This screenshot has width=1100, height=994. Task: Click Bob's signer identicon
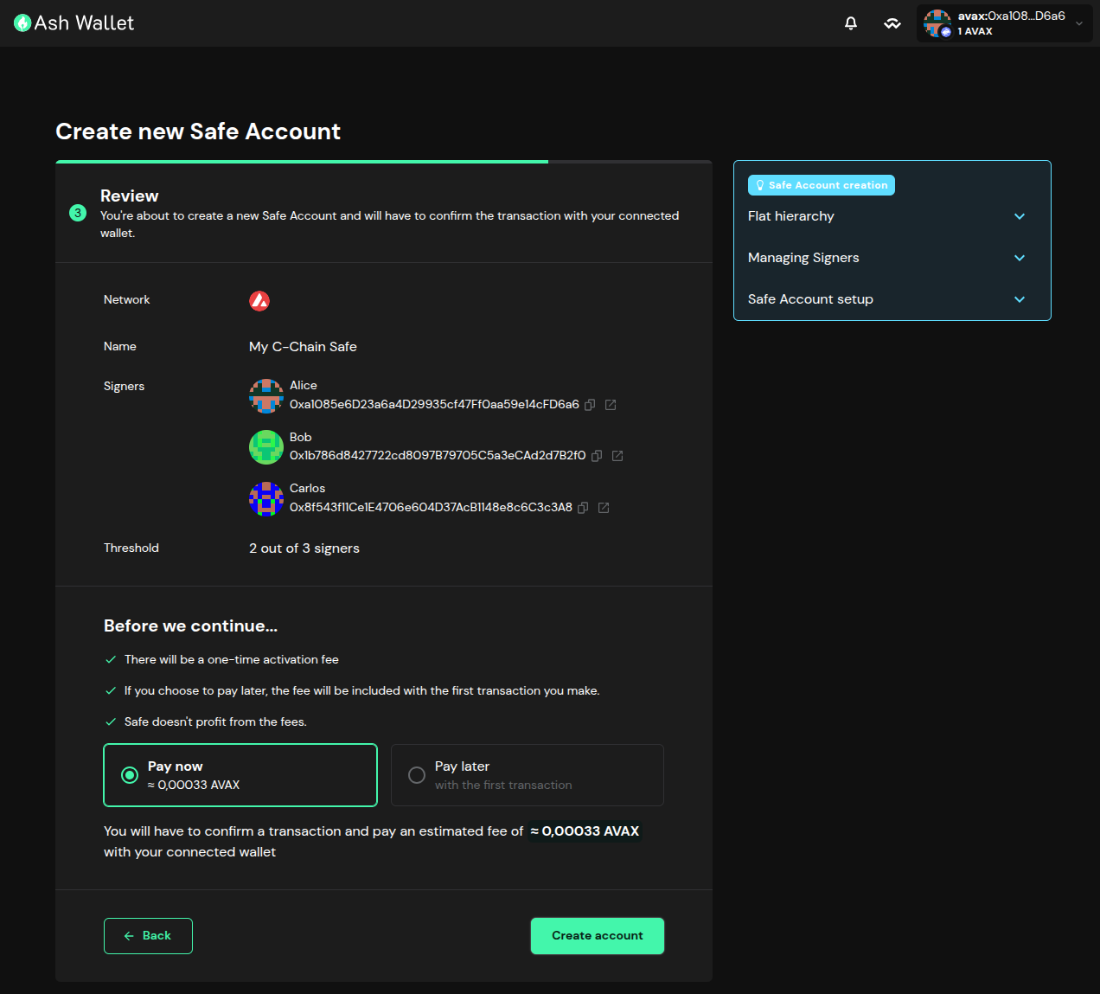(266, 447)
